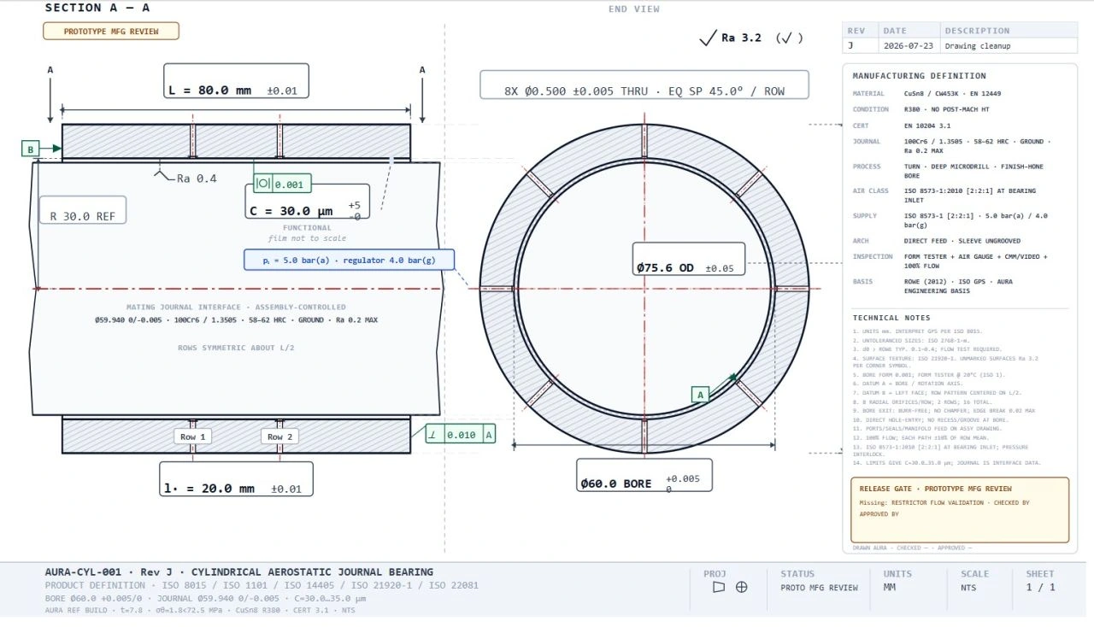
Task: Click the JOURNAL value 100Cr6 / 1.3505
Action: [x=977, y=146]
